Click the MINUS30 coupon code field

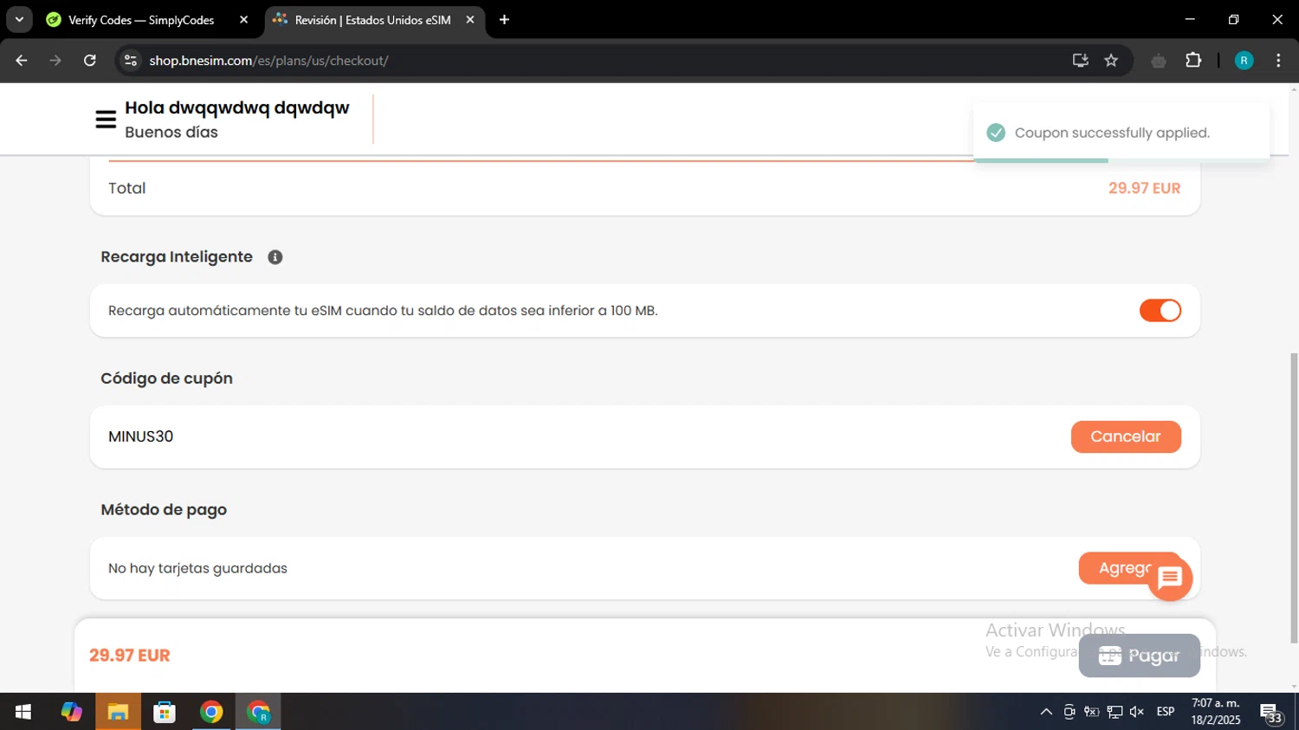click(x=580, y=436)
